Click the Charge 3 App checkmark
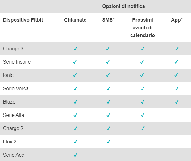 pyautogui.click(x=177, y=49)
